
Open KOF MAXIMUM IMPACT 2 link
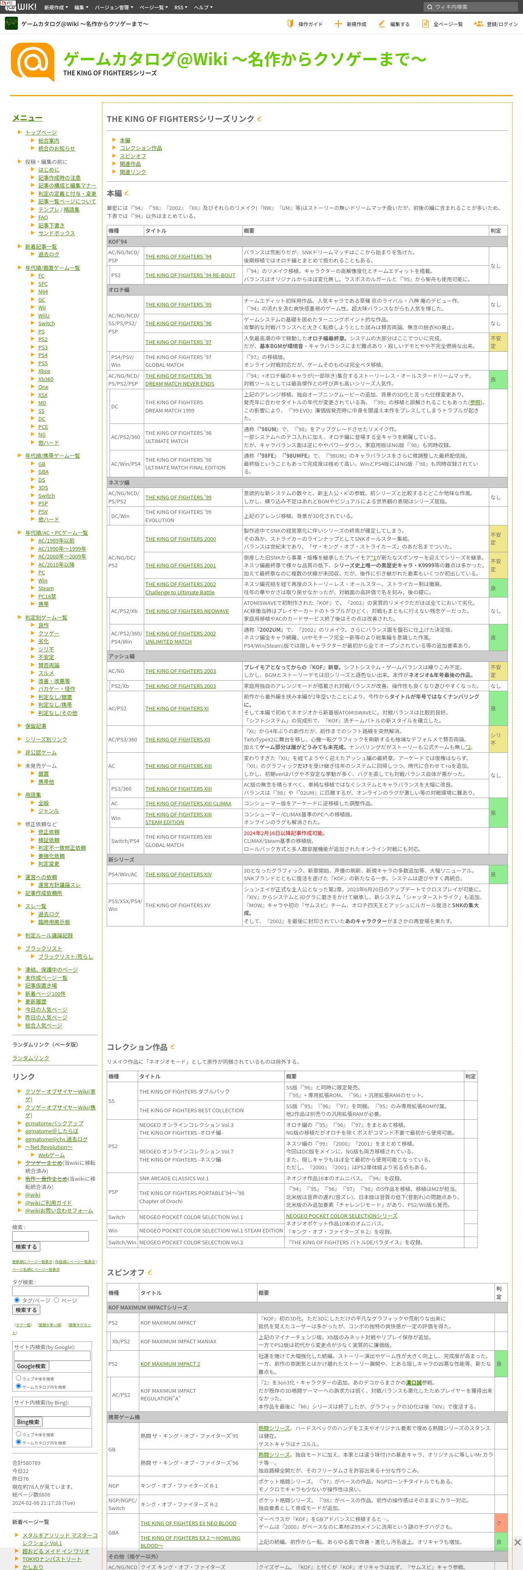click(x=170, y=1364)
